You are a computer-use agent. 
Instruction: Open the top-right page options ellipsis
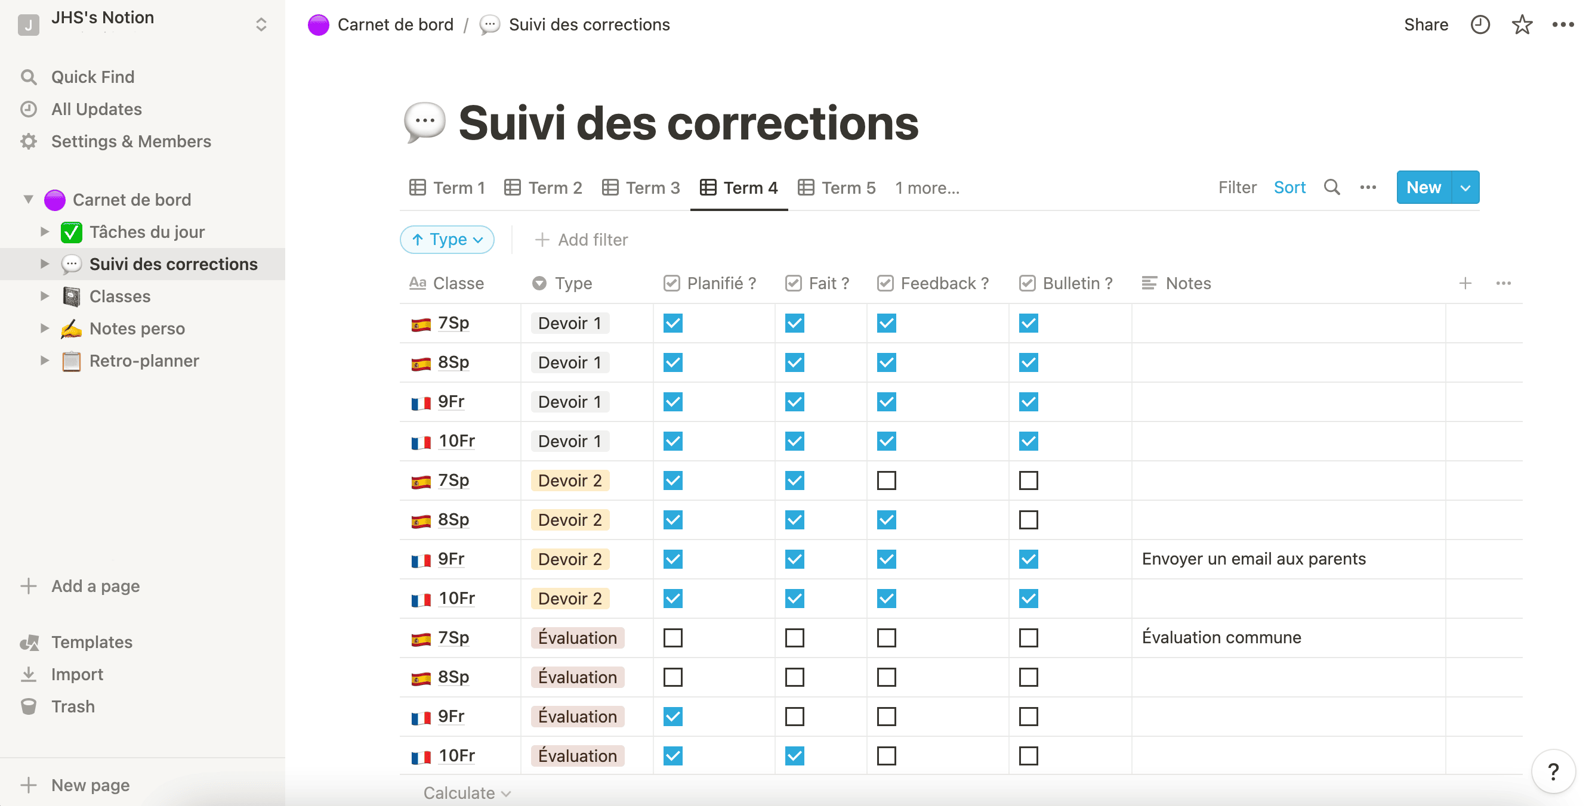[1563, 24]
